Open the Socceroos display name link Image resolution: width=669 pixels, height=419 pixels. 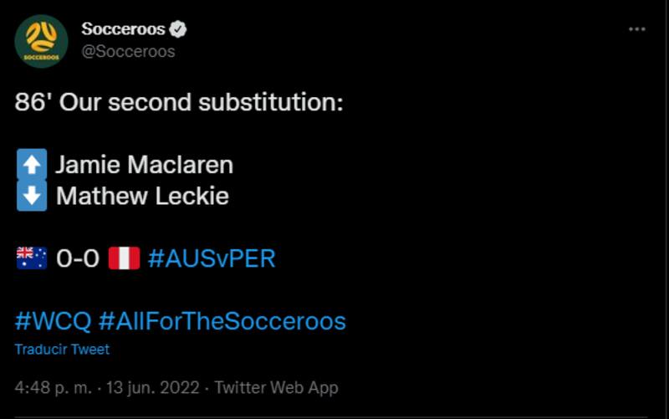click(123, 29)
